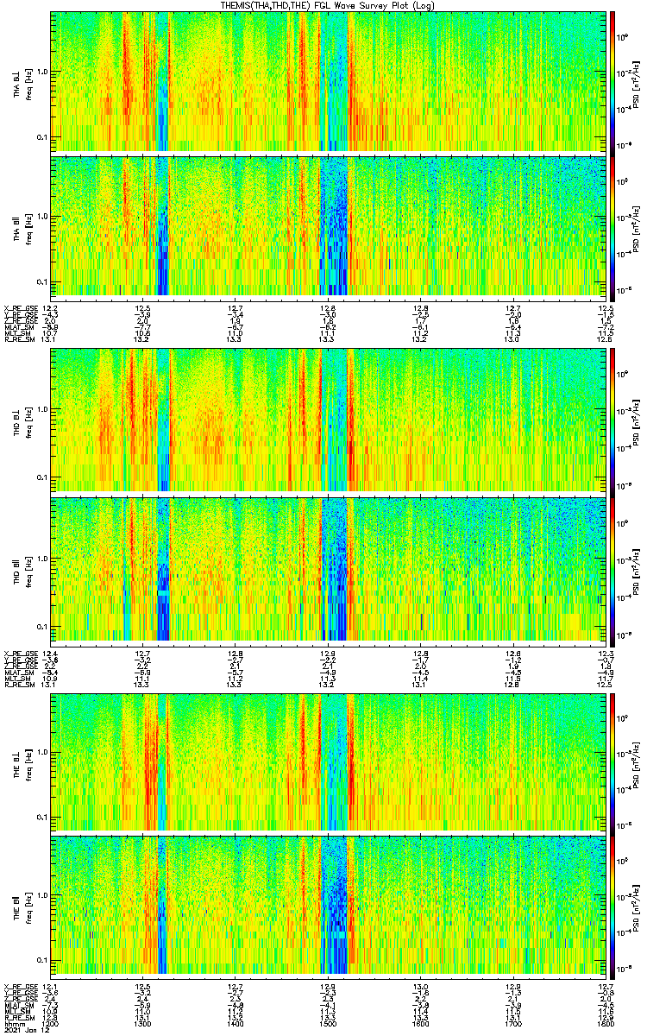This screenshot has height=1036, width=647.
Task: Click the 1.0 frequency tick on THE B-perp
Action: click(x=42, y=752)
